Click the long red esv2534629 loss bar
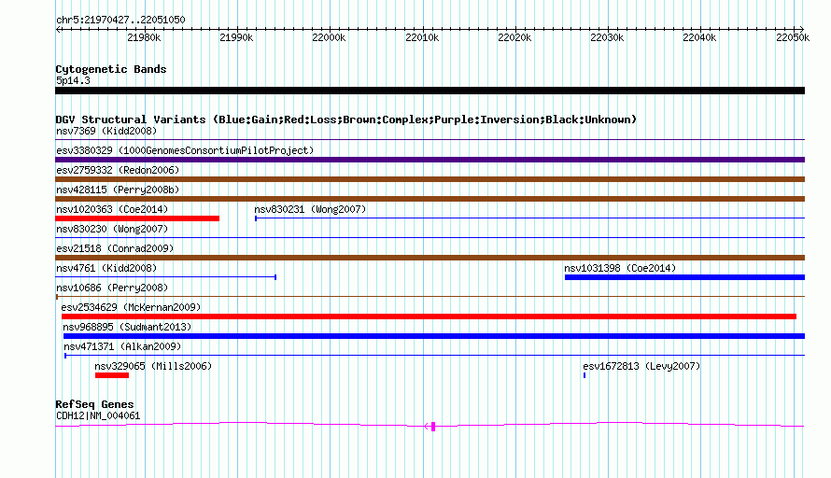 [429, 316]
